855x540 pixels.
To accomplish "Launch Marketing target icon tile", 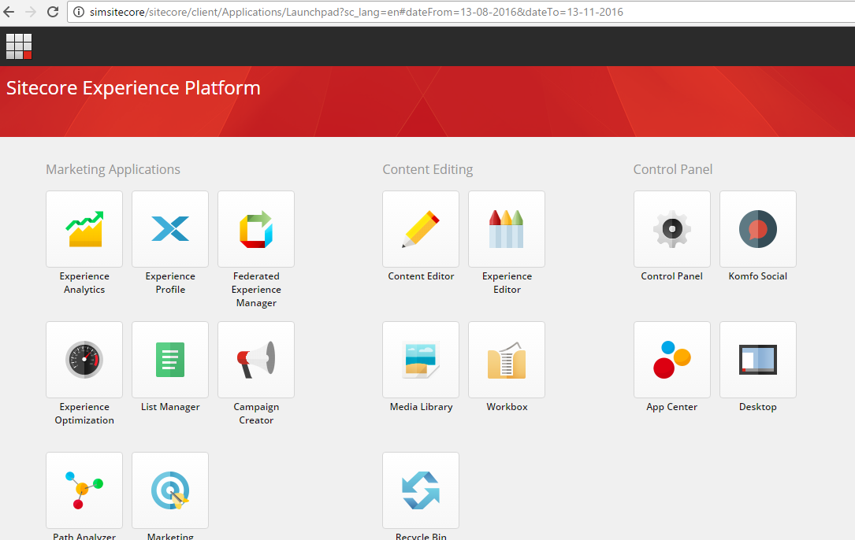I will pyautogui.click(x=170, y=490).
